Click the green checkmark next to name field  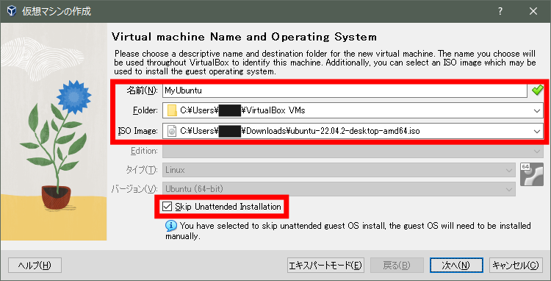pyautogui.click(x=537, y=90)
